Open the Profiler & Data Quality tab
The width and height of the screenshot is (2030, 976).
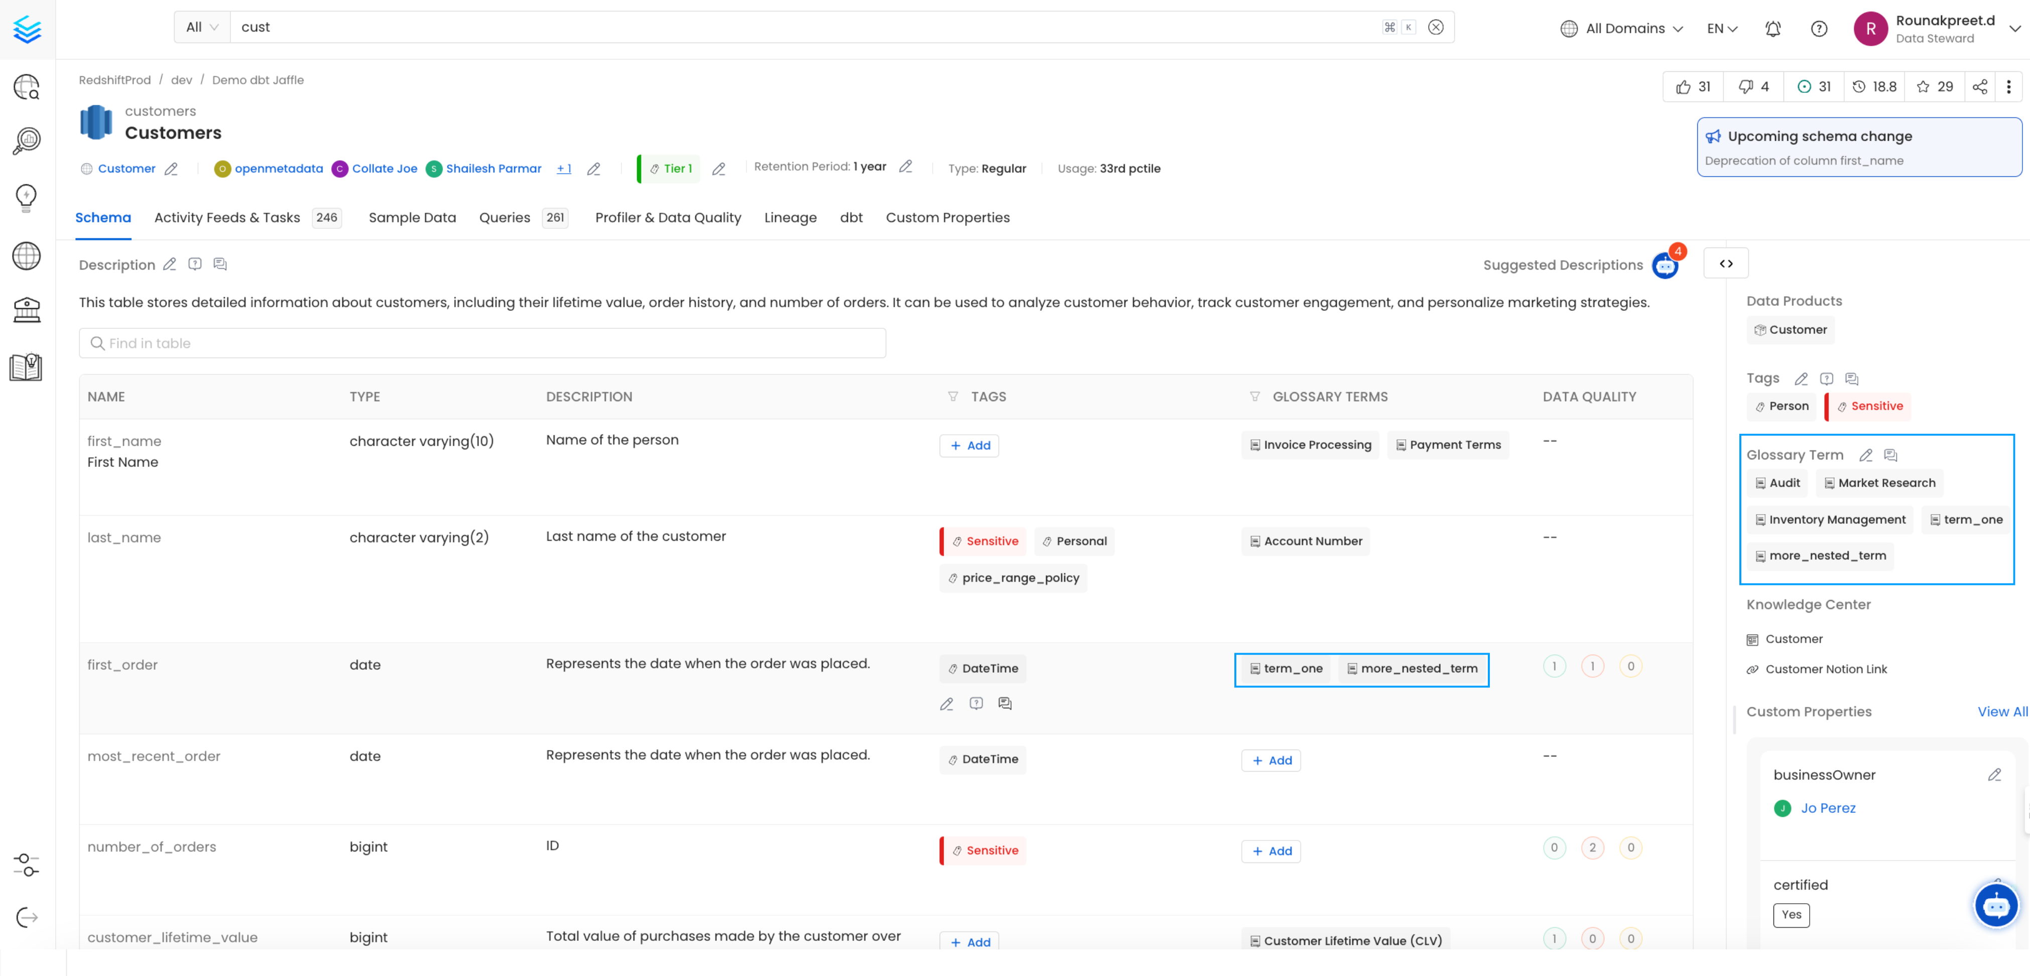[668, 216]
